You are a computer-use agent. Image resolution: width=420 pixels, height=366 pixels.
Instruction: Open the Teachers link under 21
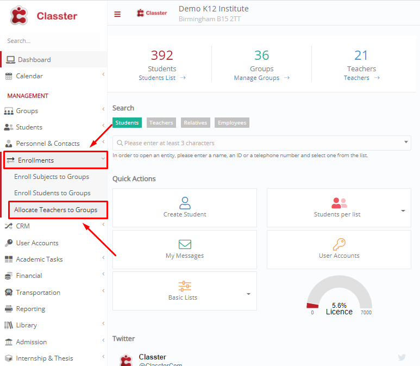pyautogui.click(x=356, y=78)
